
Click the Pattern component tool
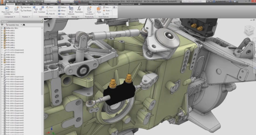pyautogui.click(x=62, y=7)
